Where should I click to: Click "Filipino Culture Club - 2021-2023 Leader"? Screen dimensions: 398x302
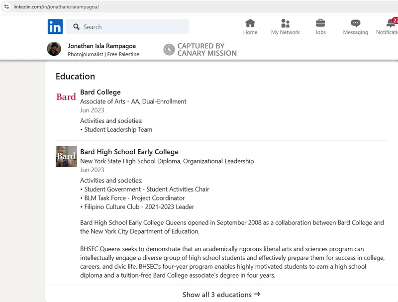click(x=139, y=207)
